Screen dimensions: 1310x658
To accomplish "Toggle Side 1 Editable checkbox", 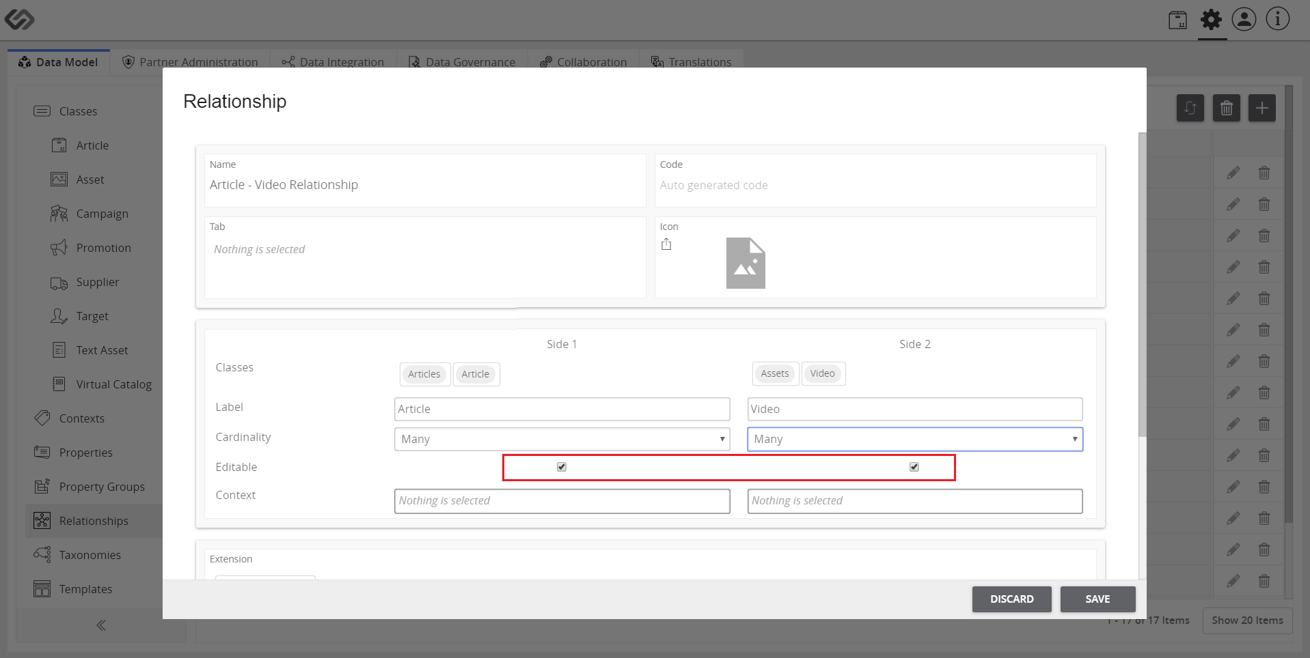I will (562, 467).
